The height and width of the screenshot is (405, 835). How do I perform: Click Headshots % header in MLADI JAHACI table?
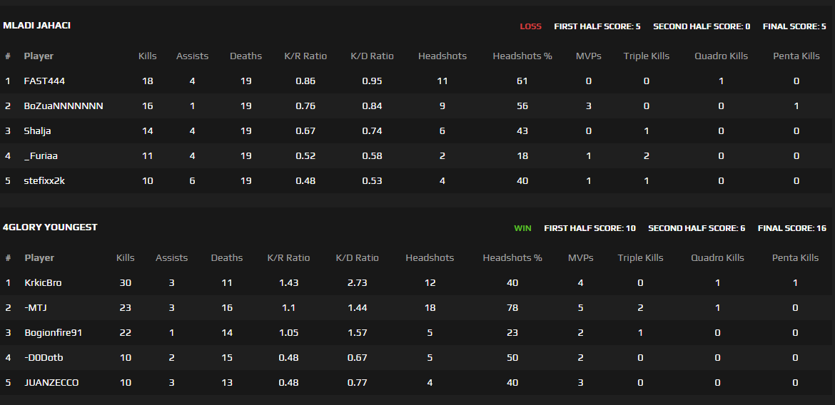522,56
